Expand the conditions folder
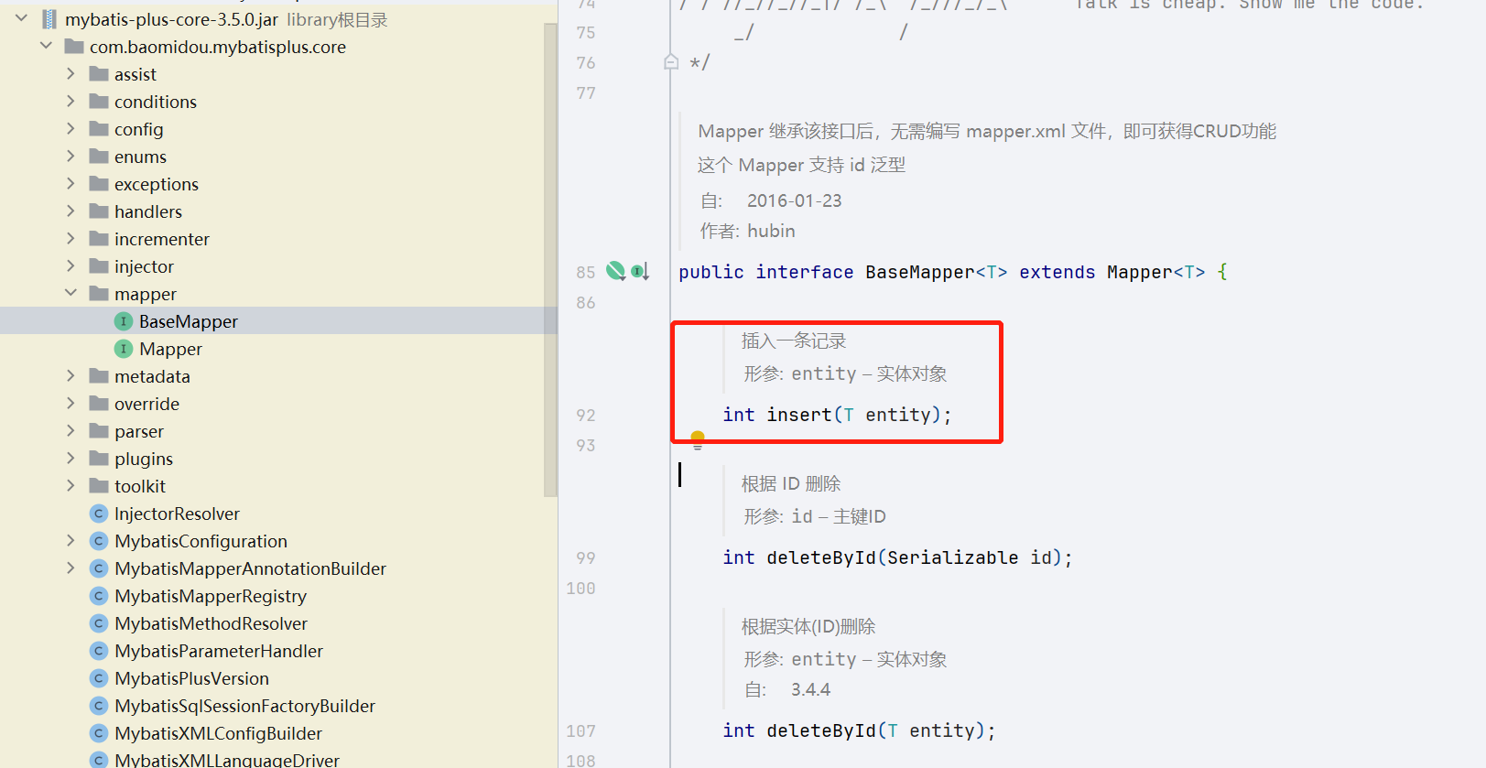This screenshot has width=1486, height=768. (71, 101)
